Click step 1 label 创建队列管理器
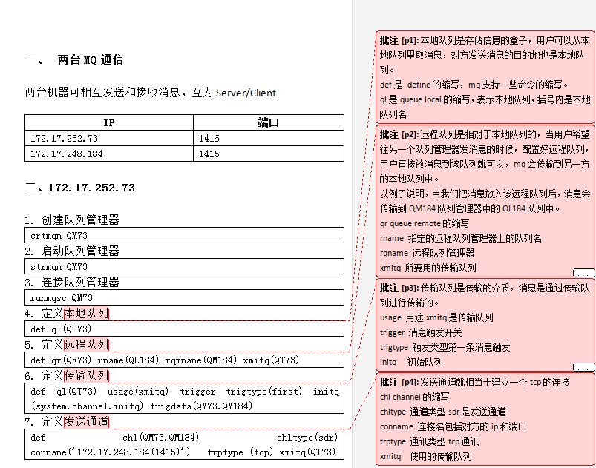Viewport: 596px width, 468px height. coord(80,220)
